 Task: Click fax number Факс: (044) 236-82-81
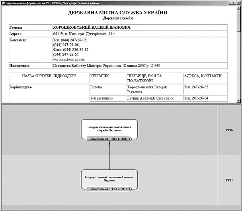[71, 50]
